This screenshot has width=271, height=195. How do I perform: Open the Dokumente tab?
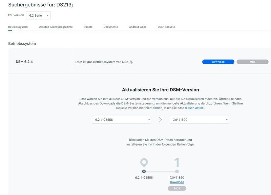pyautogui.click(x=111, y=27)
